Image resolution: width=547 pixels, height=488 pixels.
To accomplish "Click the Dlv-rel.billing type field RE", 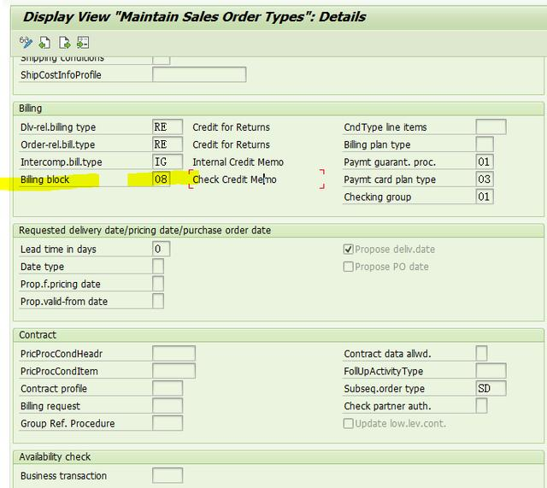I will (x=168, y=126).
